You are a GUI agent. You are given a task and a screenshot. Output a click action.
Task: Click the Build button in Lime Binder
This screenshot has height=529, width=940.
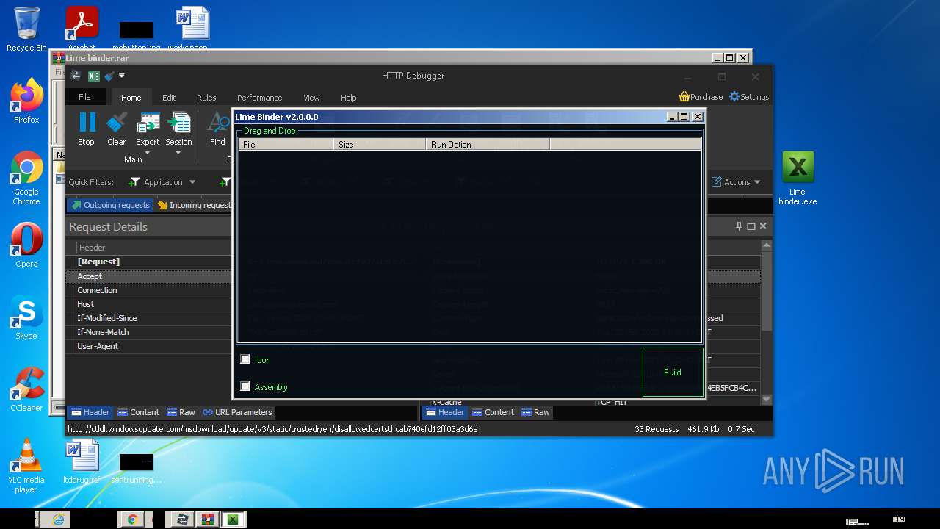click(673, 373)
